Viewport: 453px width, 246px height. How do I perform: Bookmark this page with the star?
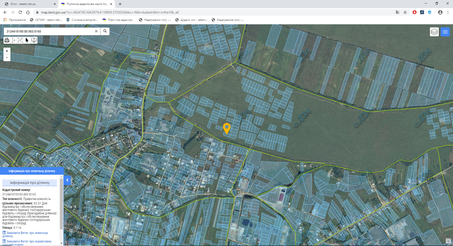pyautogui.click(x=405, y=12)
